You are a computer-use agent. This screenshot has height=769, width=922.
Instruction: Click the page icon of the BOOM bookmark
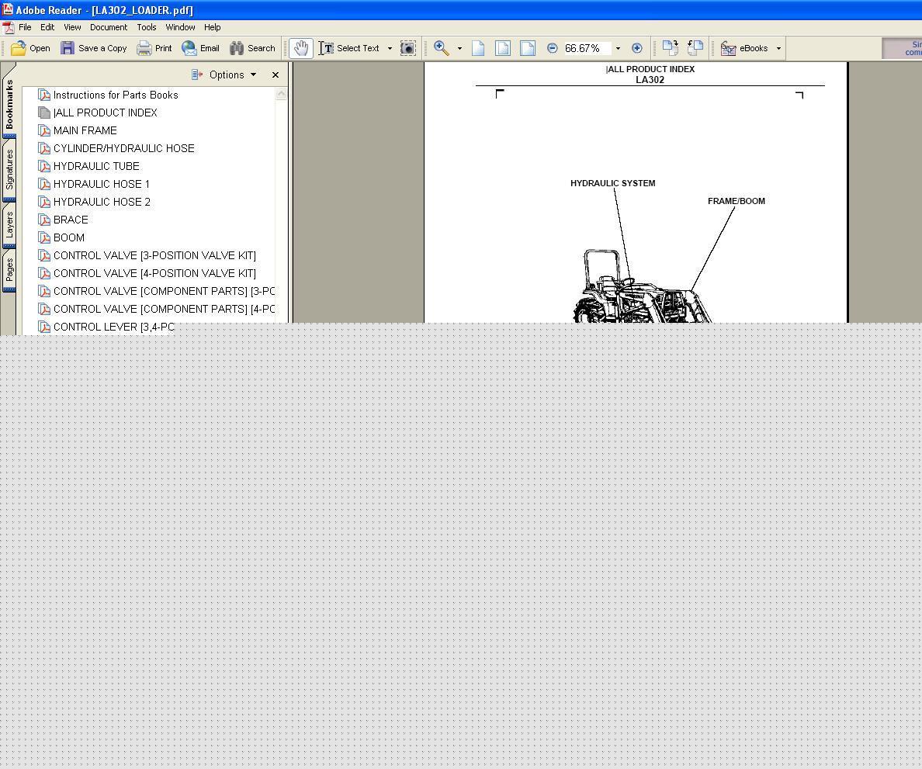(44, 237)
